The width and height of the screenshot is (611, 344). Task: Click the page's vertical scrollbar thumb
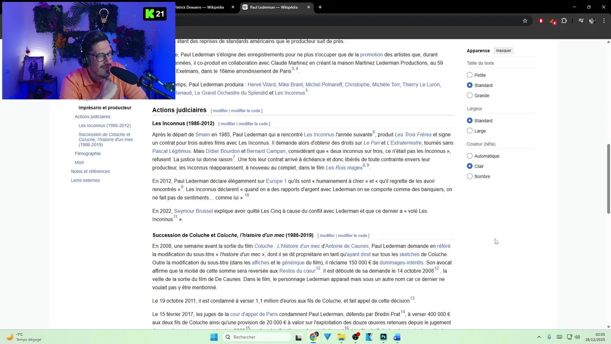(608, 178)
